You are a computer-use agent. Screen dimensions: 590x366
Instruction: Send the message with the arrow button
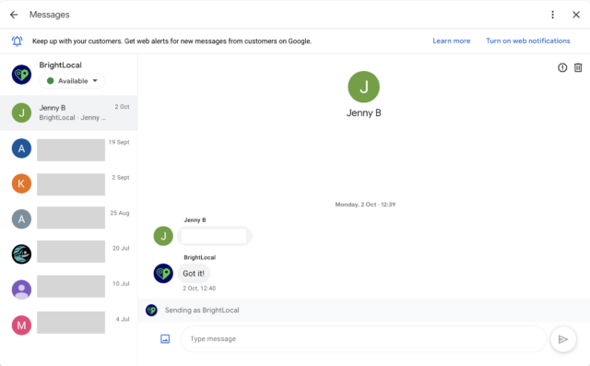563,339
